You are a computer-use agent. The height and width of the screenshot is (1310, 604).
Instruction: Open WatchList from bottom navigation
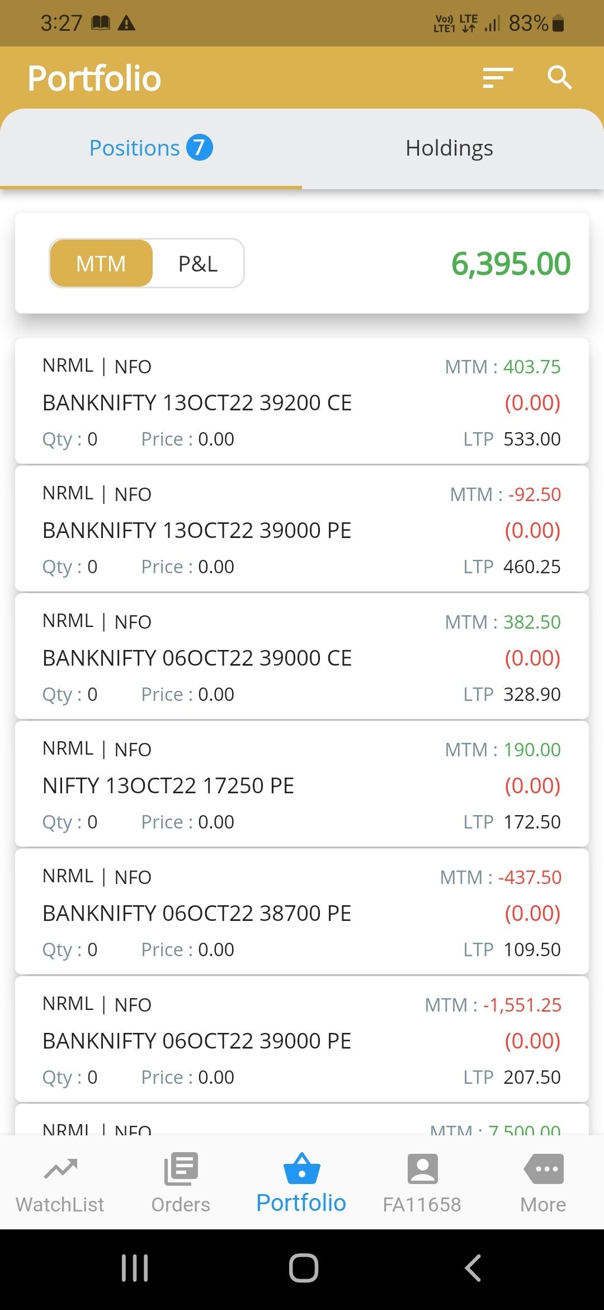click(60, 1183)
